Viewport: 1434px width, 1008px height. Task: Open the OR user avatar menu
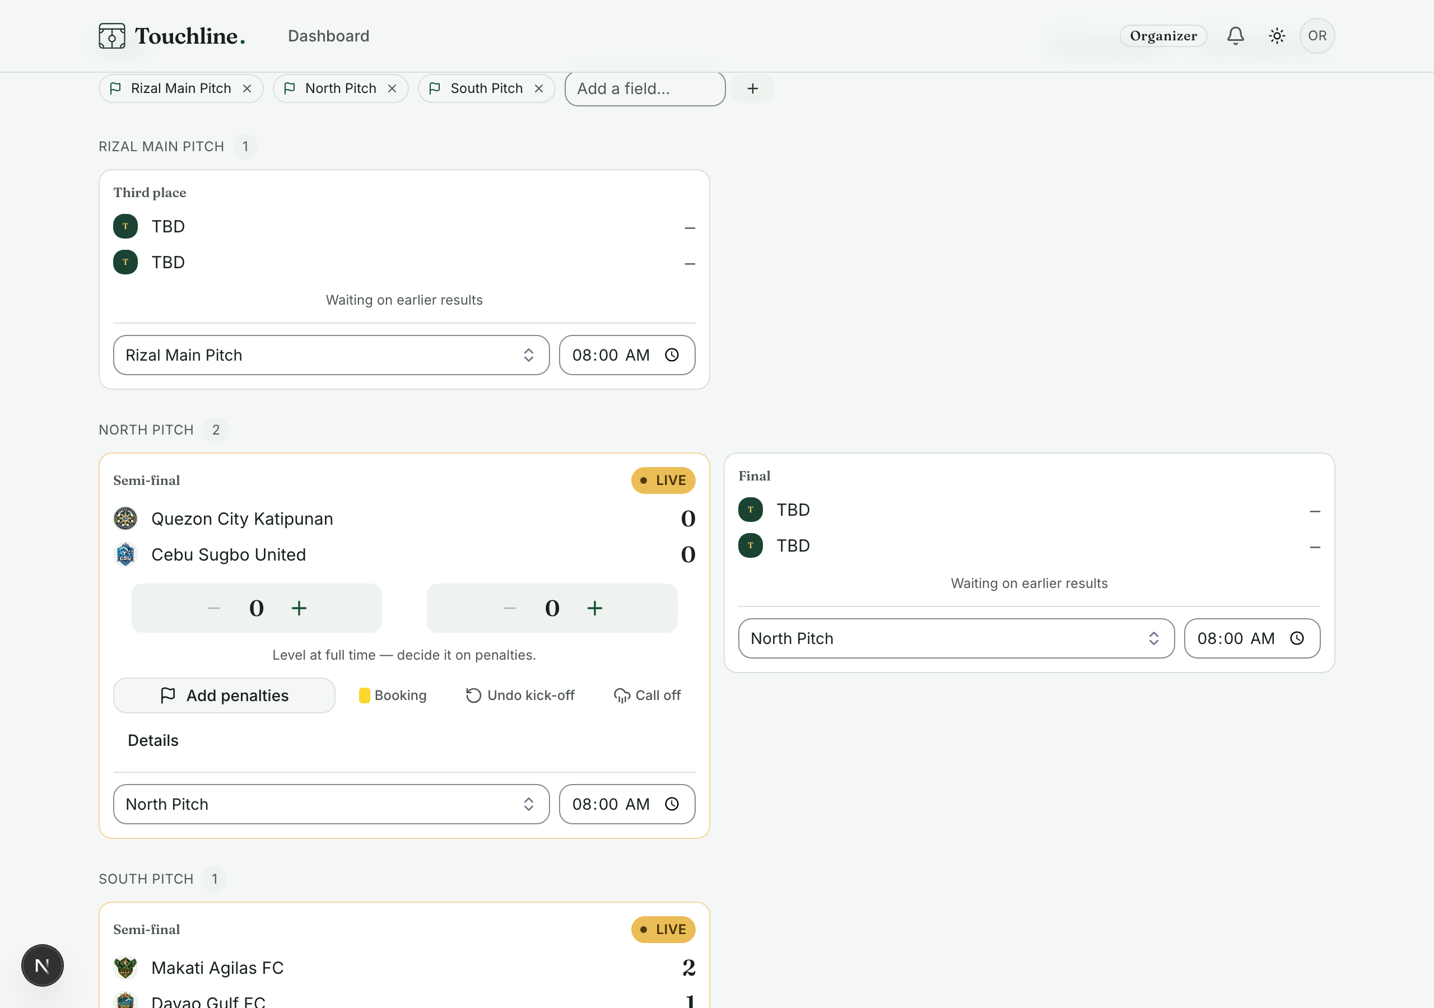[1317, 36]
